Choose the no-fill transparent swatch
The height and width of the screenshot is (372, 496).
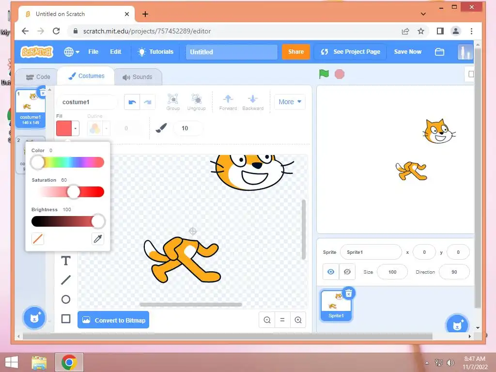(x=38, y=239)
